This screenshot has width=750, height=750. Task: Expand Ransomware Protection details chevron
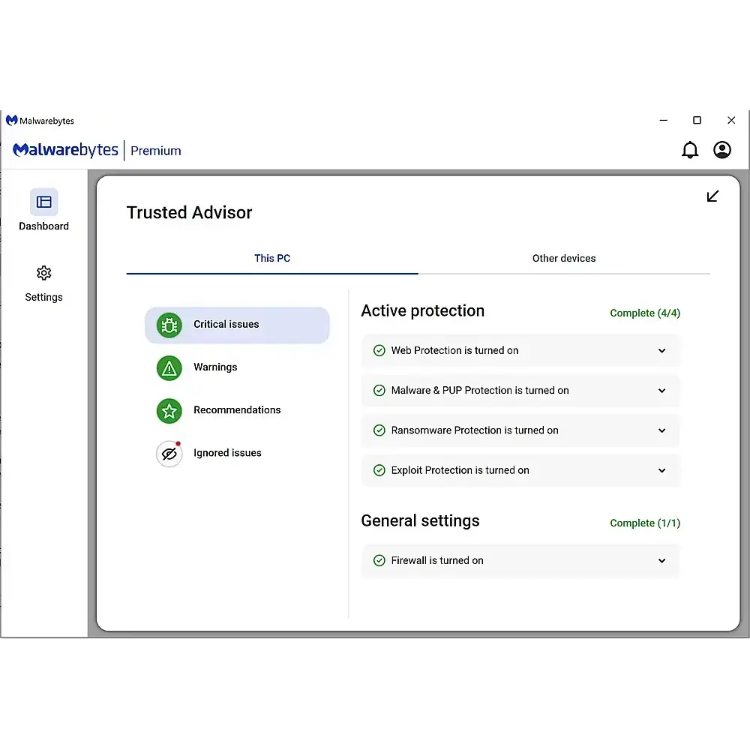click(661, 430)
